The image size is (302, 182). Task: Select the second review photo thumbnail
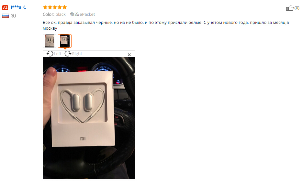[65, 41]
